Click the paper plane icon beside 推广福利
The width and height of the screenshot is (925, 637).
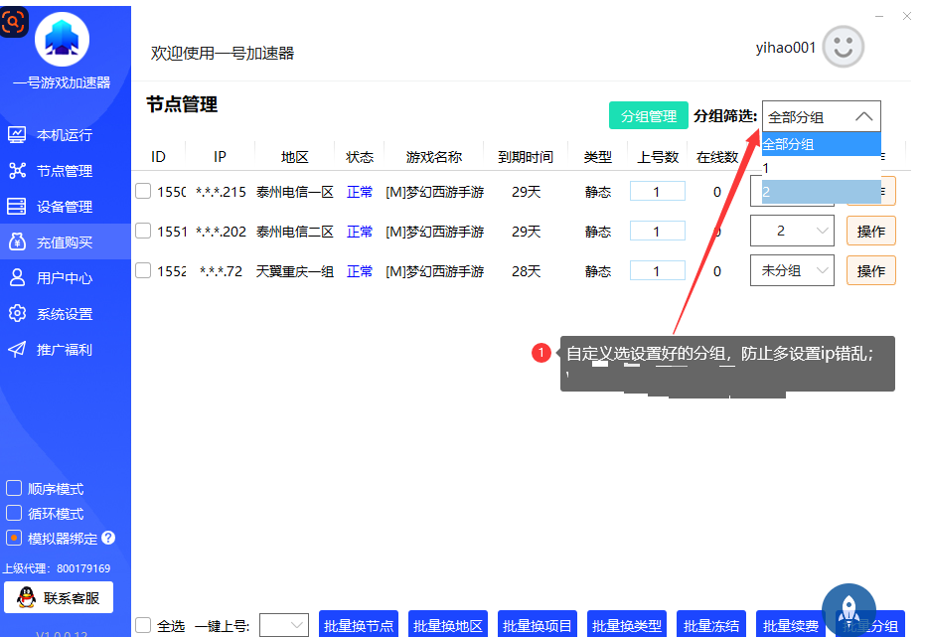(17, 349)
